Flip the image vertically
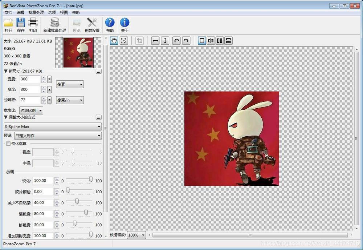Screen dimensions: 363x250 point(165,41)
